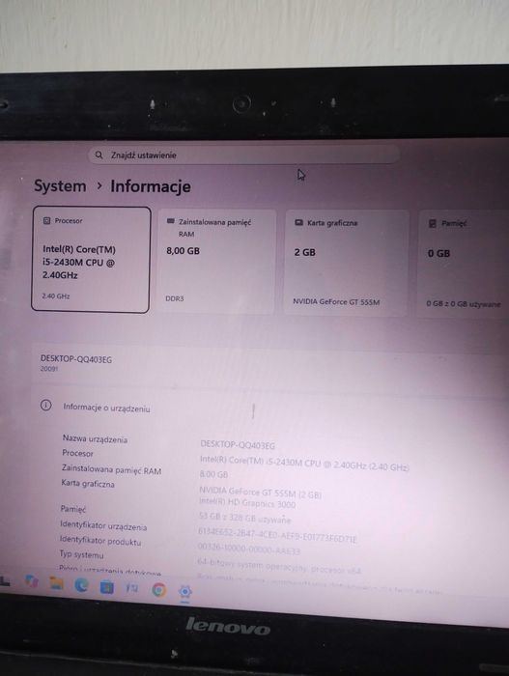509x676 pixels.
Task: Click the graphics card icon
Action: click(298, 222)
